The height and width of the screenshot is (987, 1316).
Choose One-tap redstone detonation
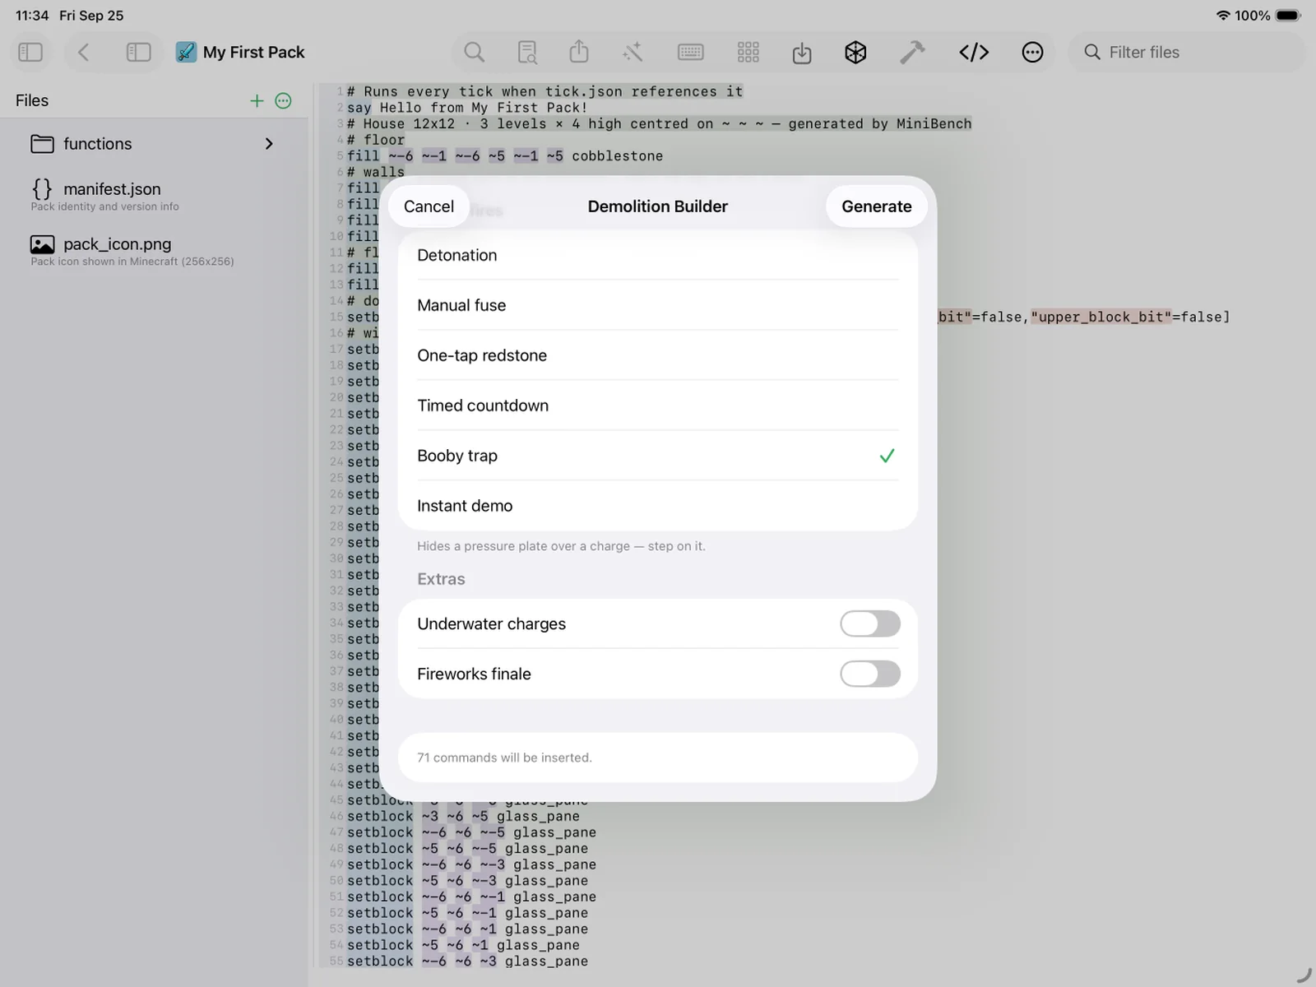coord(658,355)
